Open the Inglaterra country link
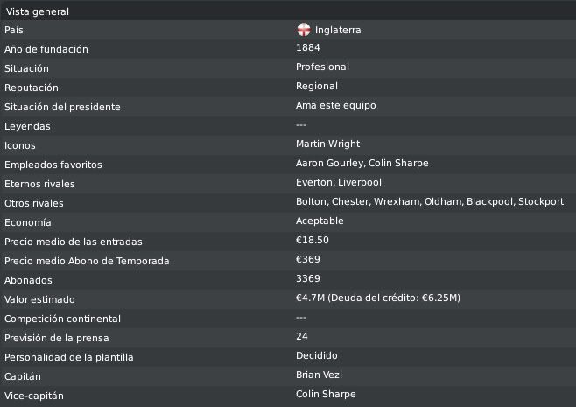This screenshot has width=576, height=407. pyautogui.click(x=338, y=30)
